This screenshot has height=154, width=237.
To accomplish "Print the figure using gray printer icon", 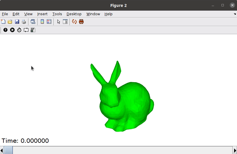I will coord(24,22).
